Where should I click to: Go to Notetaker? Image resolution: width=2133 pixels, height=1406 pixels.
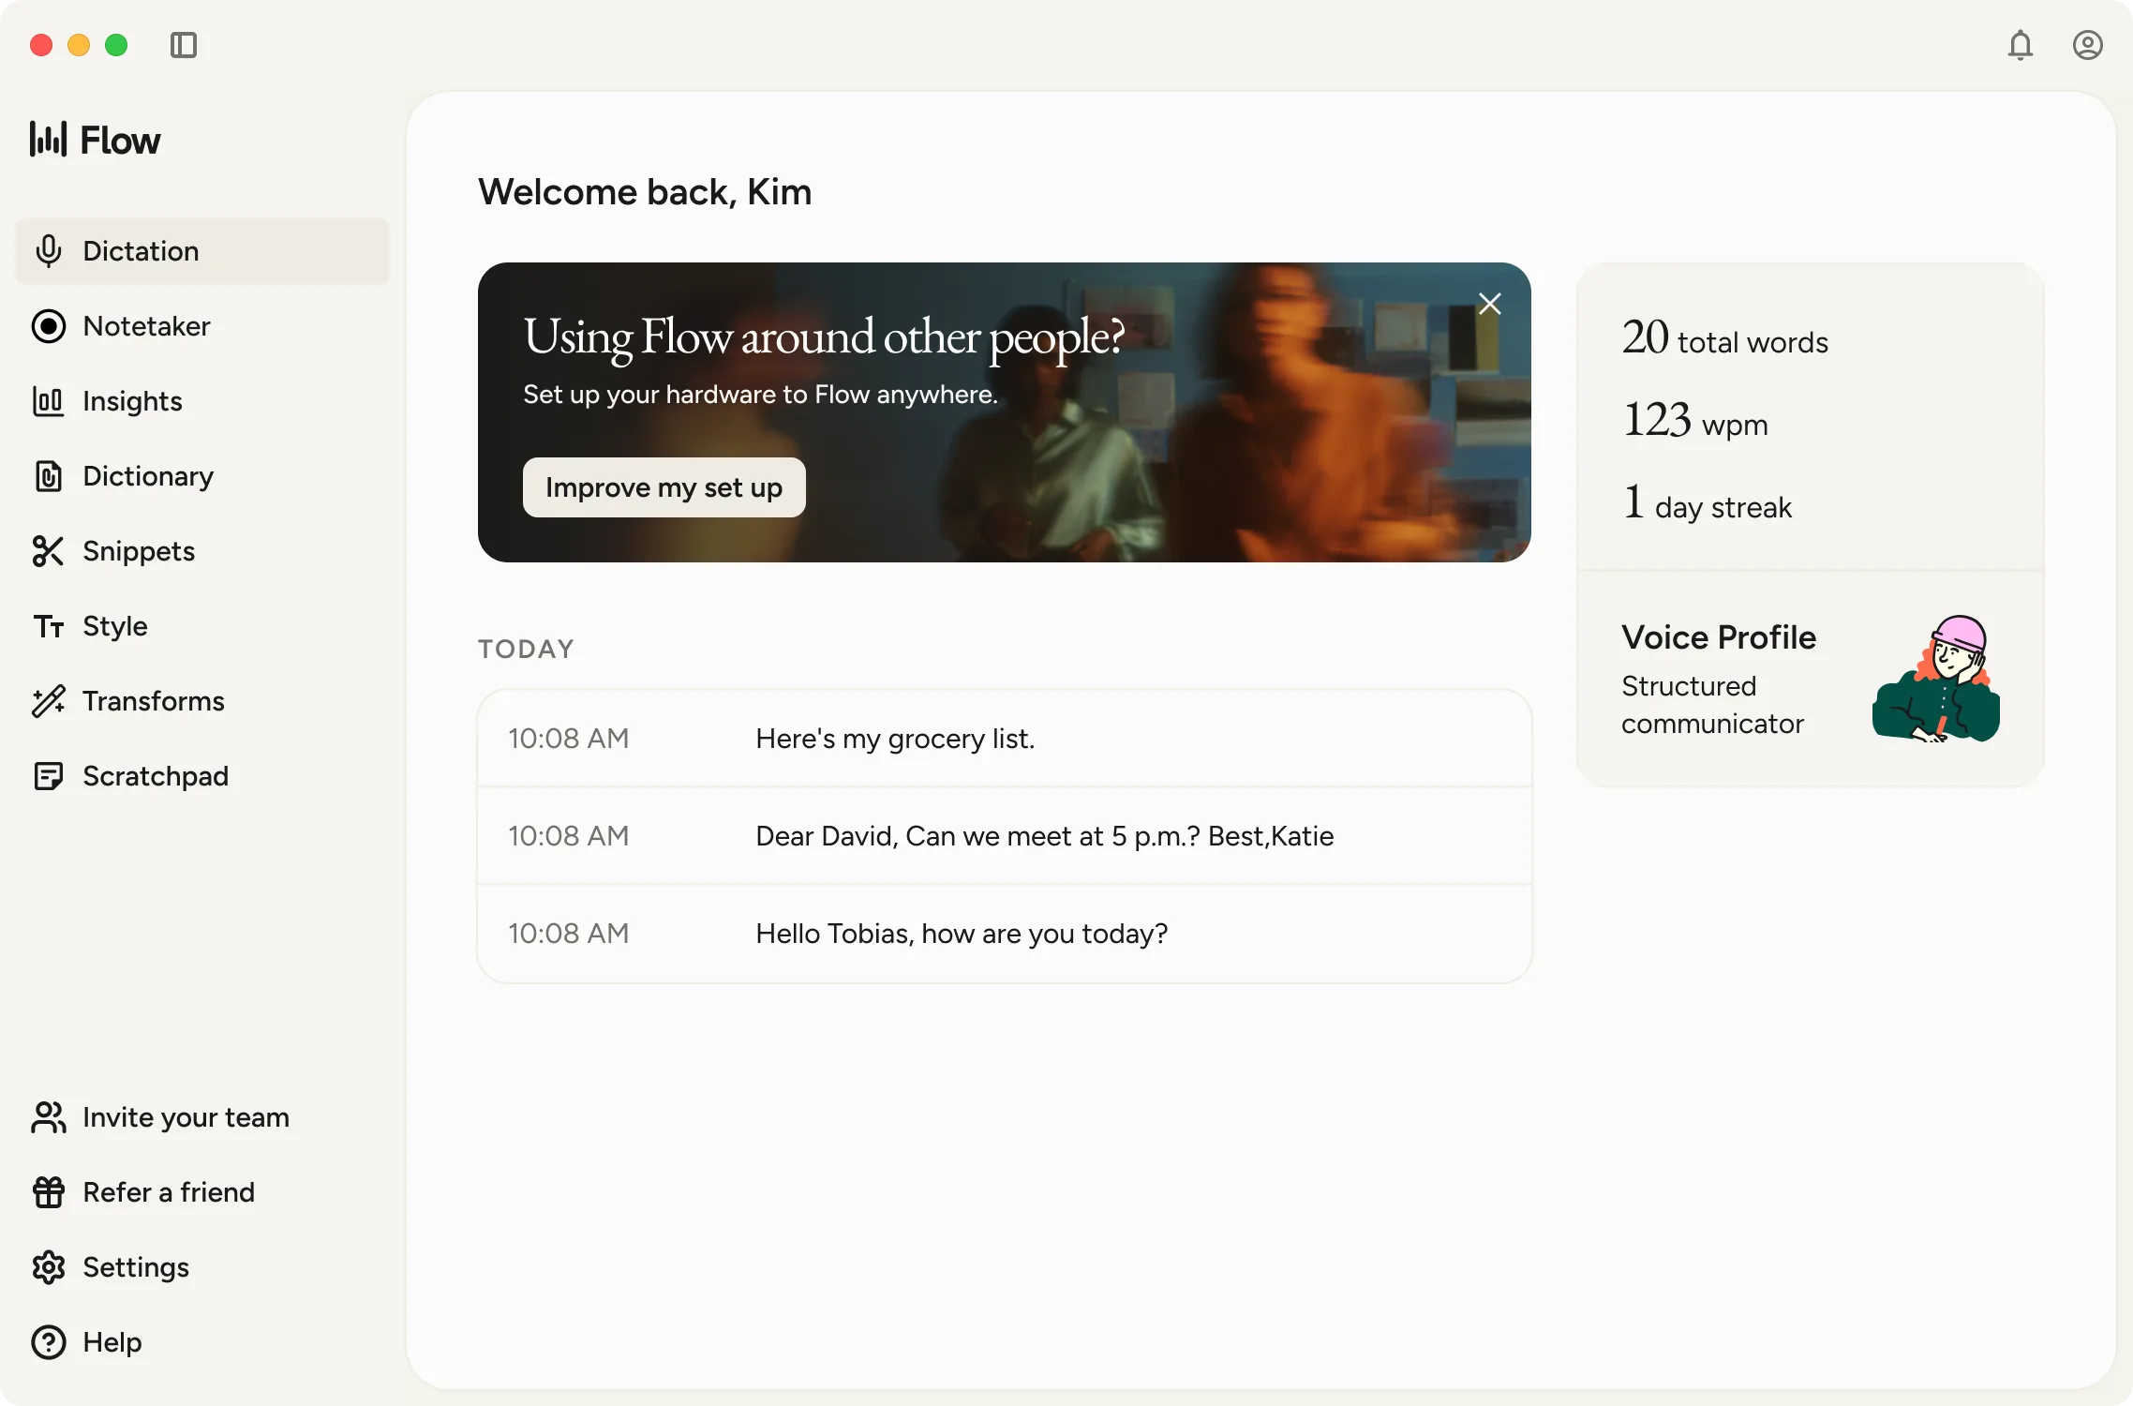pos(202,326)
